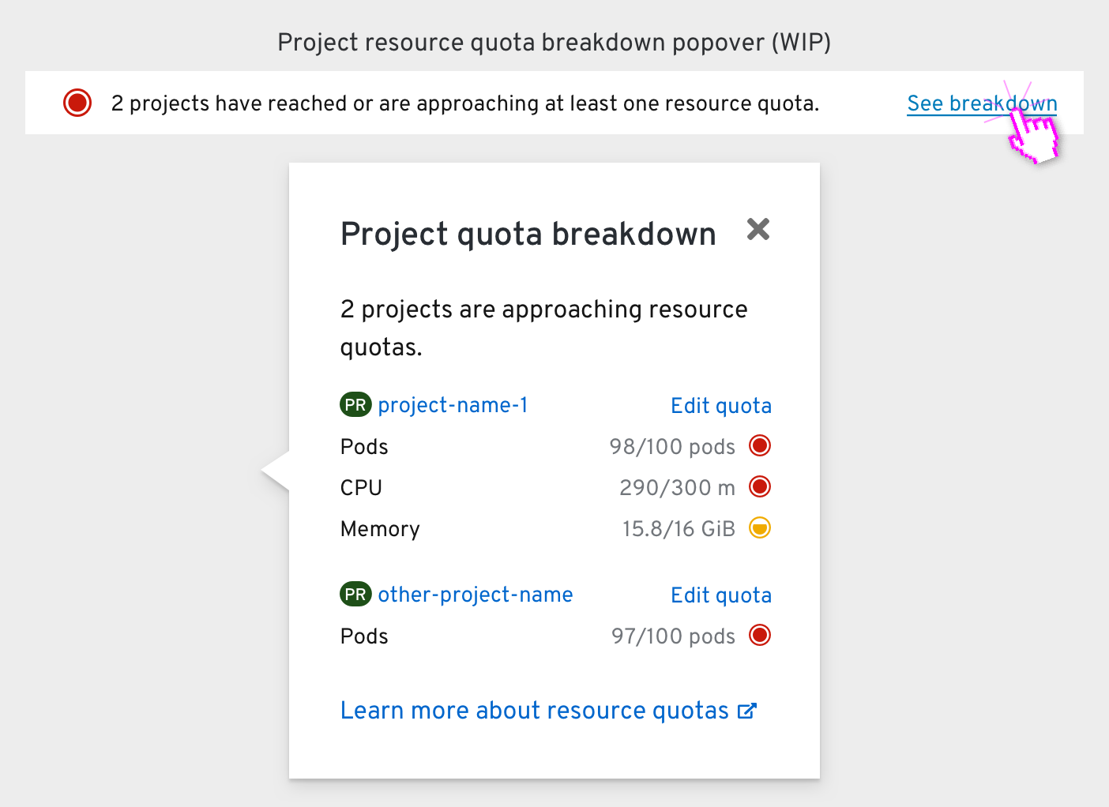Select the '290/300 m' CPU value
The width and height of the screenshot is (1109, 807).
click(677, 488)
